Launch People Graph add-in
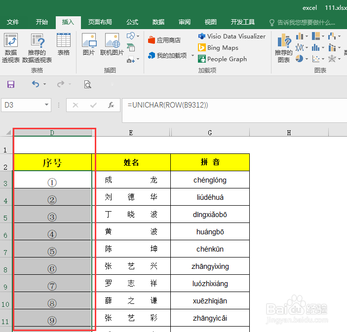This screenshot has height=332, width=347. tap(223, 59)
